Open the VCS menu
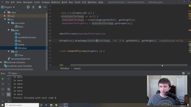The height and width of the screenshot is (107, 191). tap(84, 2)
